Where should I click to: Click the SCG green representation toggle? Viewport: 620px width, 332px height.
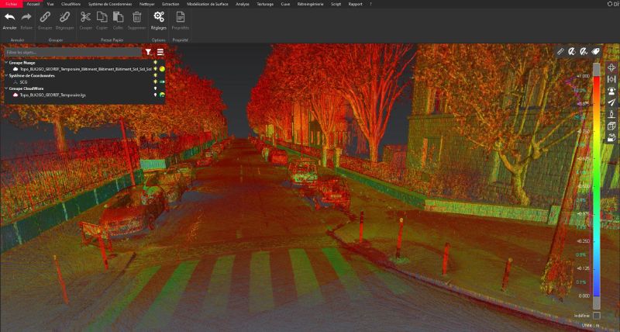coord(162,82)
